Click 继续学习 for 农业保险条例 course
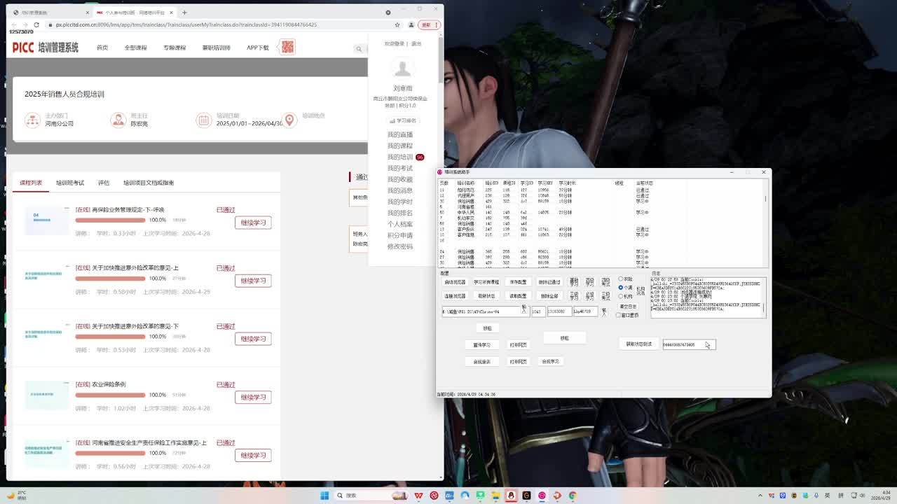The image size is (897, 504). click(x=253, y=397)
